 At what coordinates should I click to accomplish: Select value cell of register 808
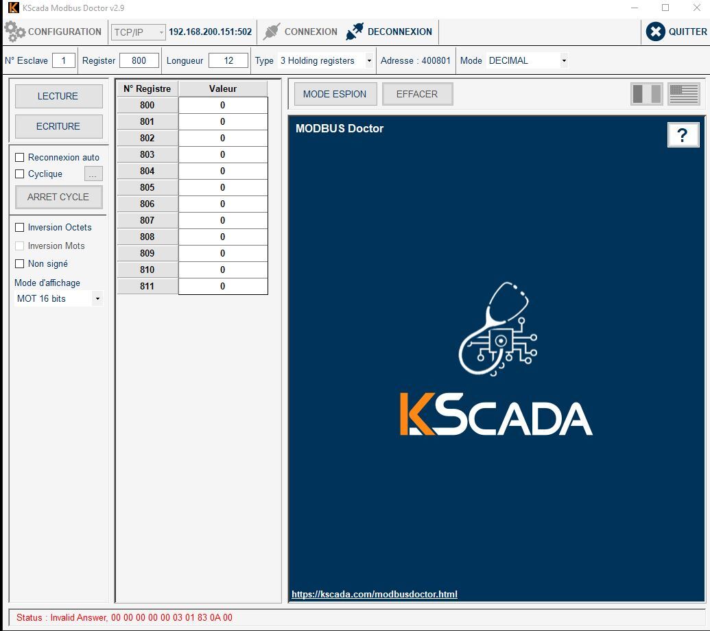223,237
